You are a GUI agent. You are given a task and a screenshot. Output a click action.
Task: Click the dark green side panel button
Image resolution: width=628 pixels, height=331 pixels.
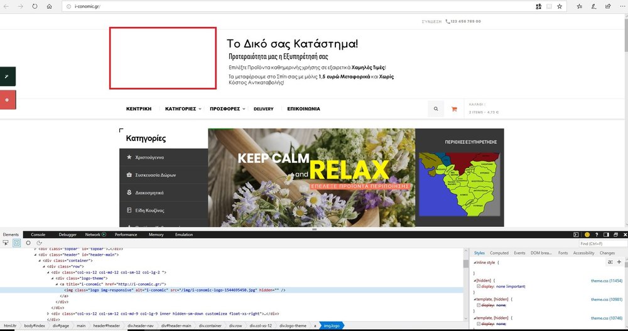(x=8, y=76)
